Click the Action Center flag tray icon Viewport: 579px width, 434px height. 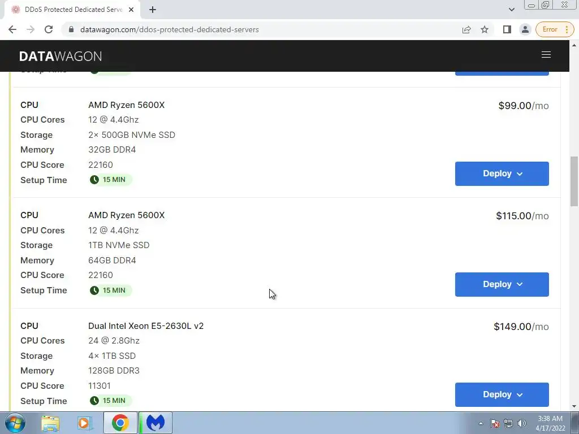(x=495, y=423)
